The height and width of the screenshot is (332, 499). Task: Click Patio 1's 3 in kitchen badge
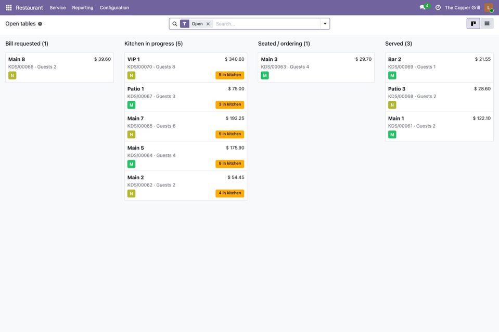click(230, 104)
